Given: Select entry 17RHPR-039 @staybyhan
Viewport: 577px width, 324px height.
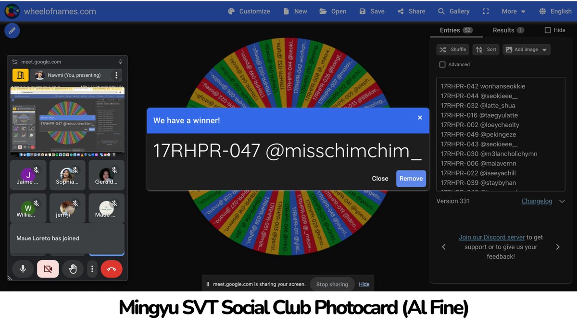Looking at the screenshot, I should coord(478,182).
